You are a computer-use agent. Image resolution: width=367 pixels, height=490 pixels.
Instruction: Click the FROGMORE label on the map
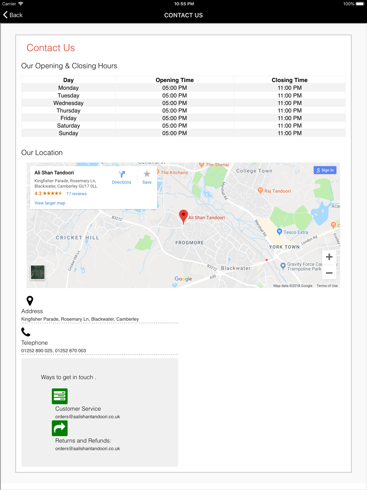click(x=189, y=243)
